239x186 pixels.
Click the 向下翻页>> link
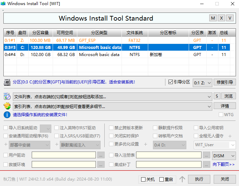pos(223,164)
